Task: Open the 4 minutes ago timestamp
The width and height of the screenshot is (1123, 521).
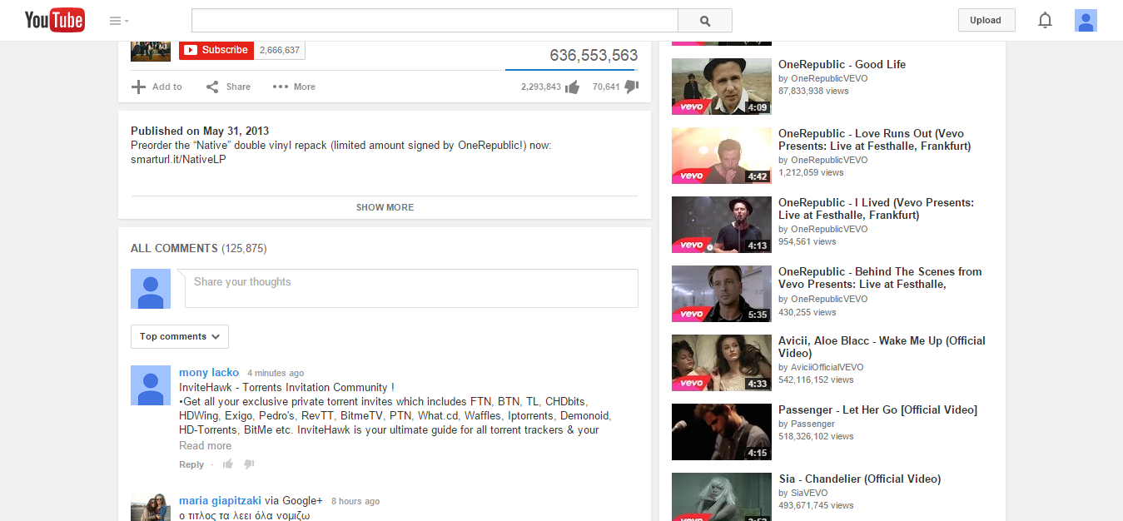Action: [x=276, y=373]
